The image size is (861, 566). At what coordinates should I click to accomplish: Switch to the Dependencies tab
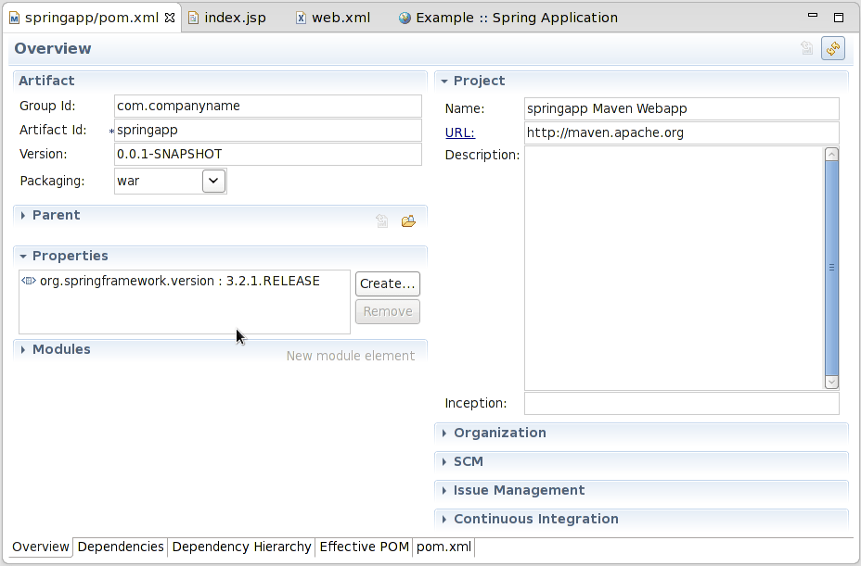(121, 547)
